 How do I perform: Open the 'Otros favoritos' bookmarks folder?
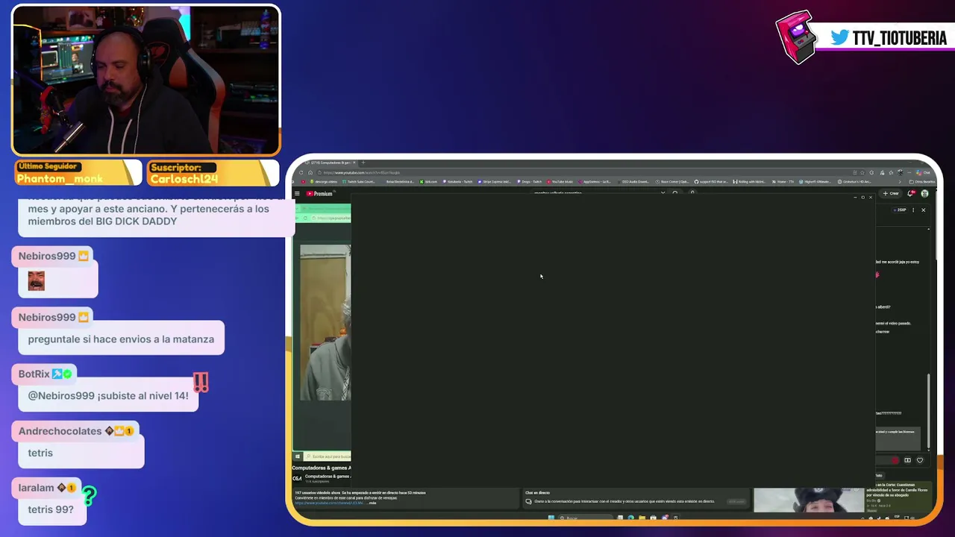click(922, 181)
